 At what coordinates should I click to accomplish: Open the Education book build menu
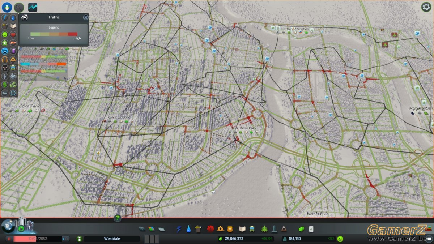point(242,229)
